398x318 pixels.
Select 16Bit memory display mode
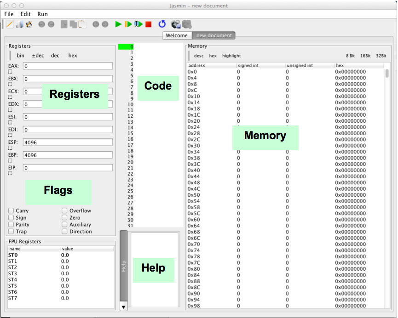pyautogui.click(x=365, y=56)
